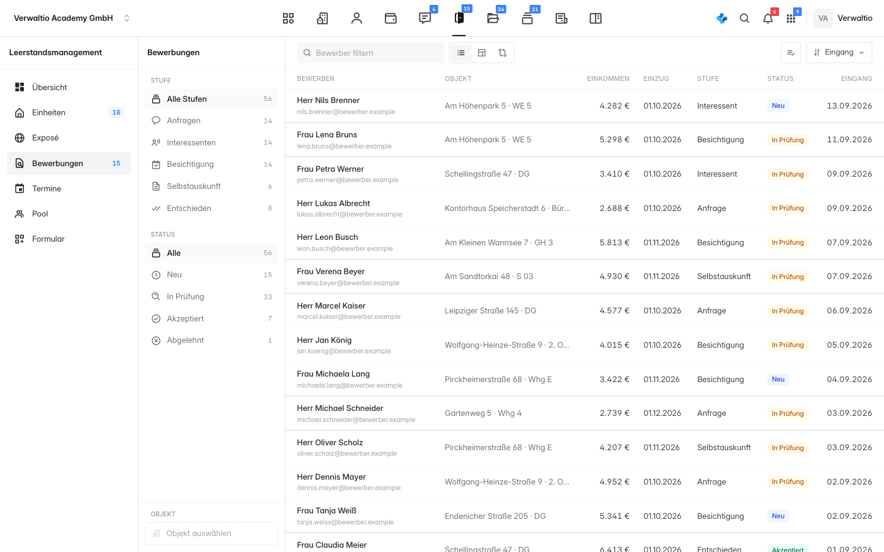This screenshot has height=552, width=884.
Task: Go to Formular in the sidebar
Action: (69, 239)
